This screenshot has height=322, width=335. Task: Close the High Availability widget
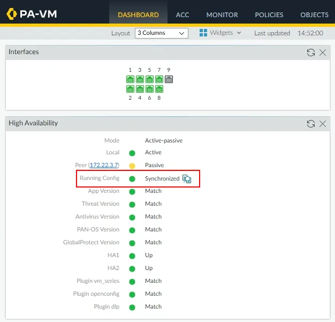tap(322, 124)
